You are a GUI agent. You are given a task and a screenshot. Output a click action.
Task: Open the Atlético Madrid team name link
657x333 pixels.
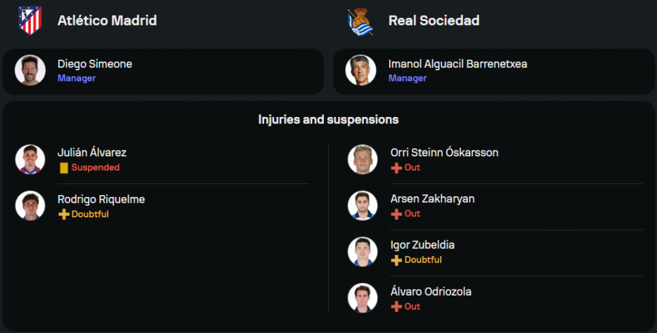coord(107,20)
